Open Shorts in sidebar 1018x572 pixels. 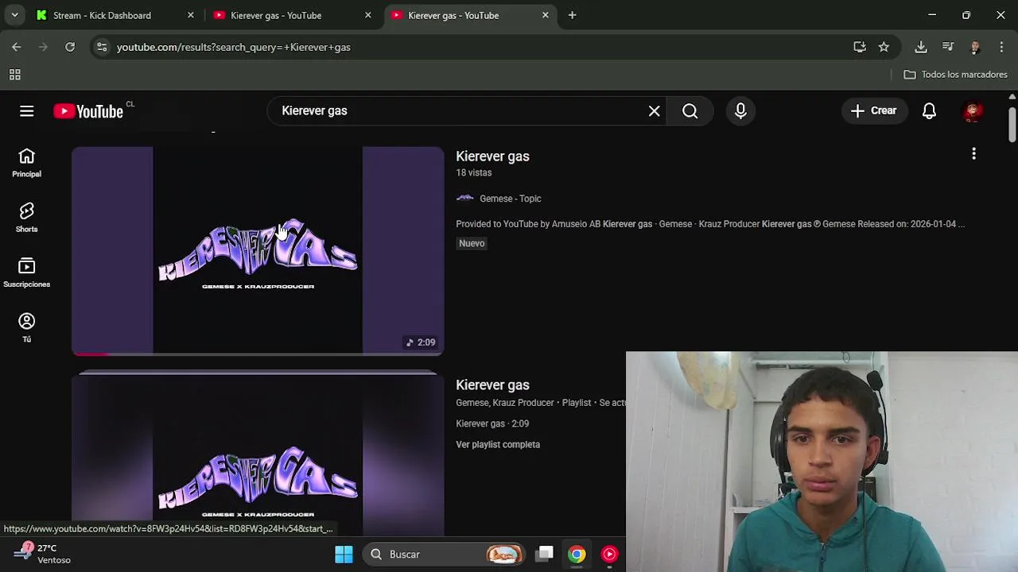coord(27,218)
